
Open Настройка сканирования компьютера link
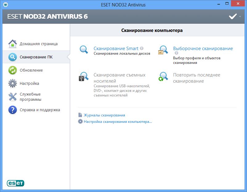pyautogui.click(x=118, y=122)
